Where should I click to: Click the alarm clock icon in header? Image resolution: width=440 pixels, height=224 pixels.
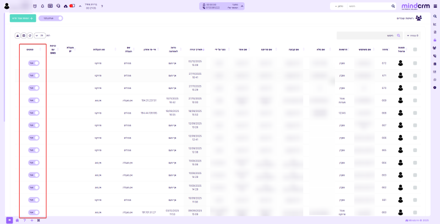[x=35, y=6]
